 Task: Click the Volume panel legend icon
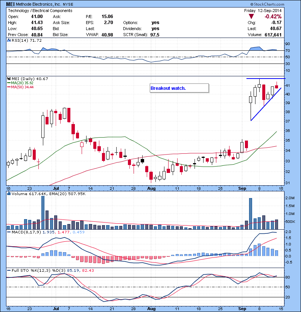(9, 194)
